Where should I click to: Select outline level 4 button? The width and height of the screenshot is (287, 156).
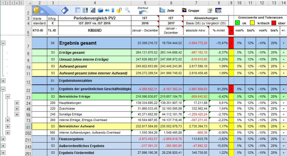pos(17,3)
